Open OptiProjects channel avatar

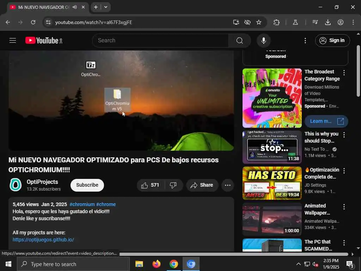(16, 185)
